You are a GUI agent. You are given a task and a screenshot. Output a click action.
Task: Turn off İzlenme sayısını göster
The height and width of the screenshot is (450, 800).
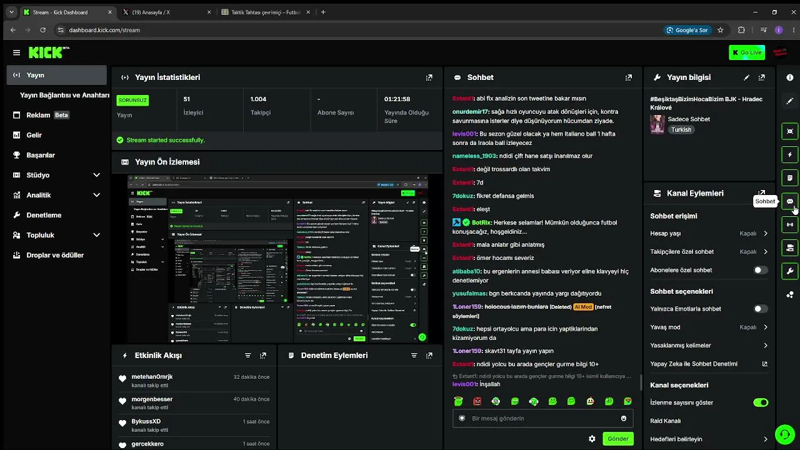(761, 402)
